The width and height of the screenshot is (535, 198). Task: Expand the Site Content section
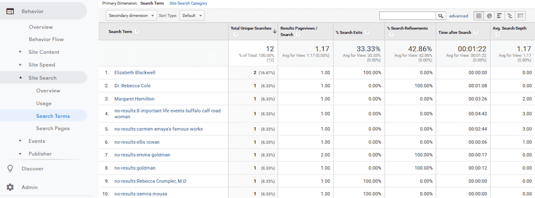tap(20, 52)
